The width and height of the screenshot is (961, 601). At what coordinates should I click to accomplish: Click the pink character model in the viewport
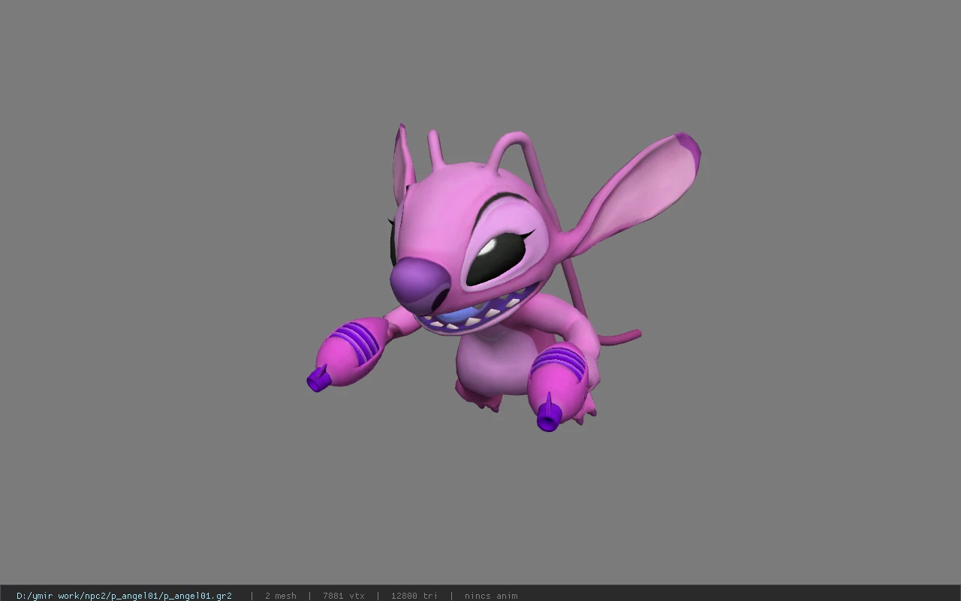pos(503,278)
